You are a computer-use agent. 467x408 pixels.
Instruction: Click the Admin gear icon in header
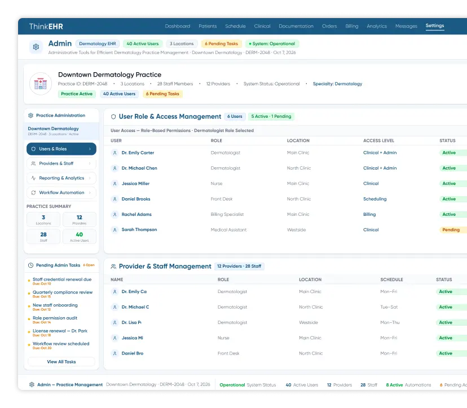click(x=36, y=47)
